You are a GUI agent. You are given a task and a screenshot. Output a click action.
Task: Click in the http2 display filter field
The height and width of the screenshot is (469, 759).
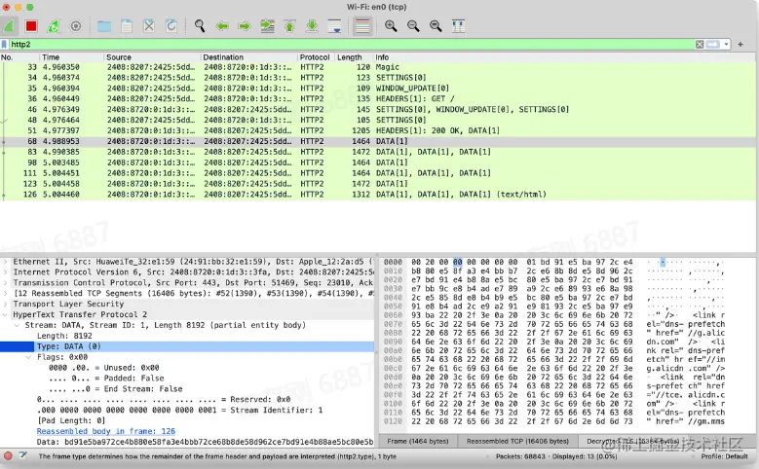coord(352,44)
